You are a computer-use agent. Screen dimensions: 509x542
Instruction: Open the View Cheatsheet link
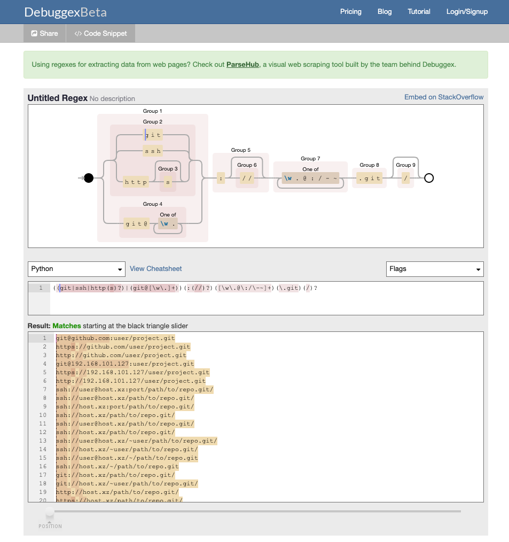155,269
